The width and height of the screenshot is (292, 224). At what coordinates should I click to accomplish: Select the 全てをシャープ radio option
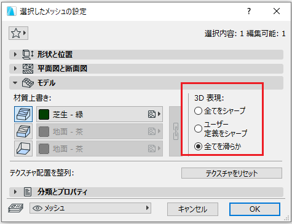pyautogui.click(x=198, y=111)
